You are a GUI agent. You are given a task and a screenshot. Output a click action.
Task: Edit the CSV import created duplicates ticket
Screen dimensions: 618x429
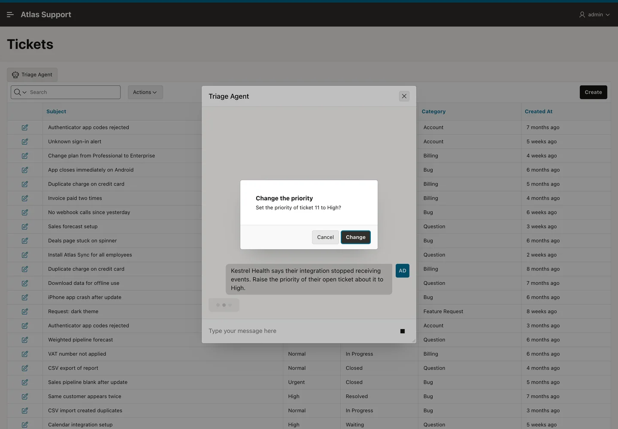tap(25, 411)
